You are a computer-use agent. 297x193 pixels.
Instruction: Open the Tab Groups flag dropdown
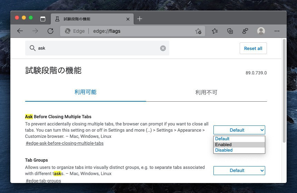click(239, 171)
